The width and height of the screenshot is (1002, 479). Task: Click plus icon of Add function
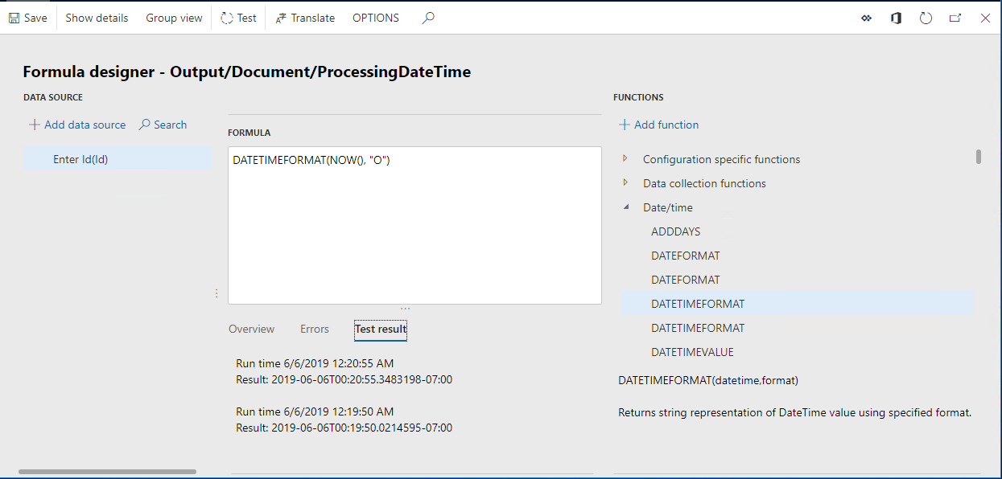click(x=625, y=125)
